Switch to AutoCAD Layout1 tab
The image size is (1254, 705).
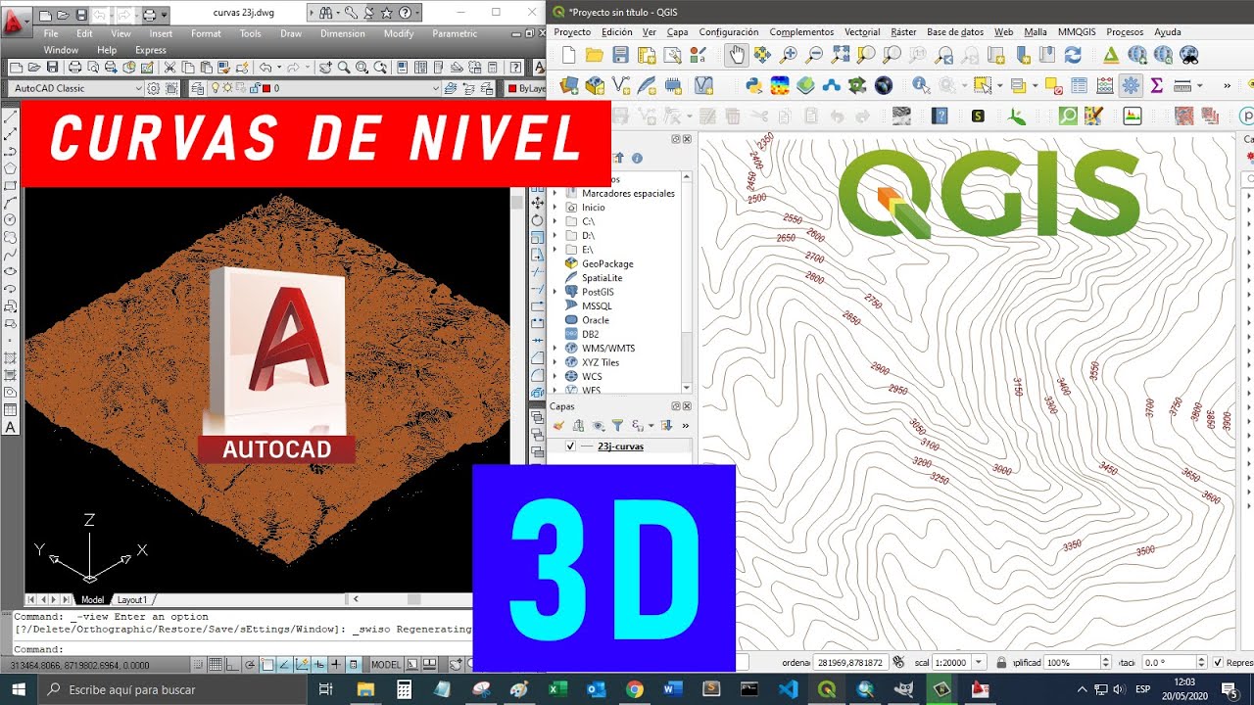coord(132,599)
